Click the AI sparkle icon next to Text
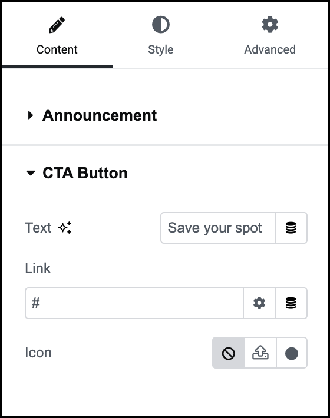Screen dimensions: 330x418 click(x=65, y=228)
